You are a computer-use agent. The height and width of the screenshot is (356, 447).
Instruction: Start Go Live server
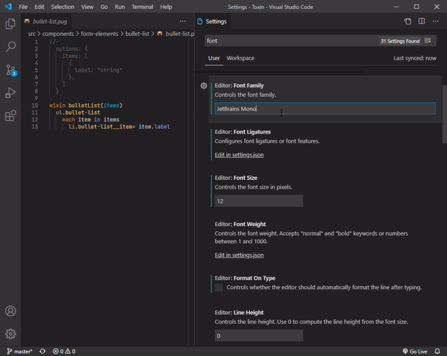(x=415, y=352)
